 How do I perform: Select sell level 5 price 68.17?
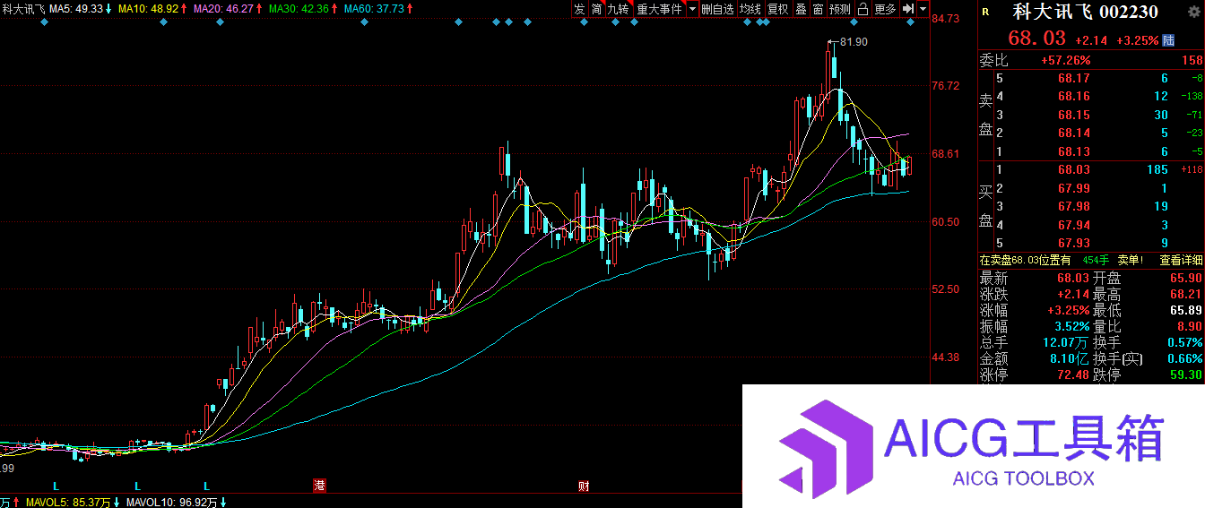pos(1073,79)
